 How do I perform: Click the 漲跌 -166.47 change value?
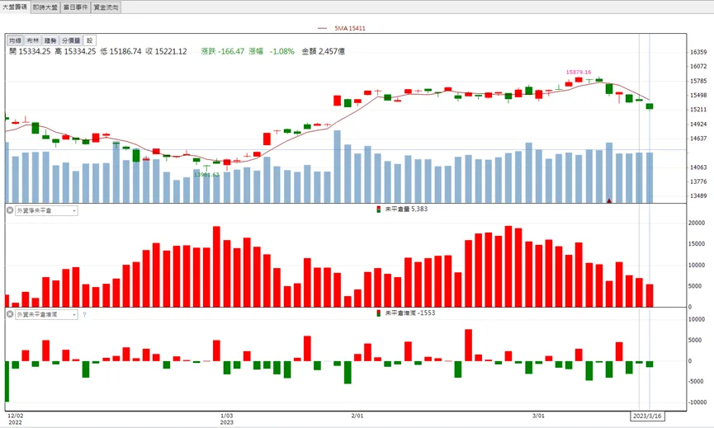tap(223, 51)
